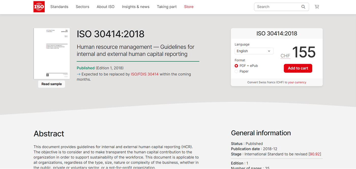Open the shopping cart icon

(317, 7)
